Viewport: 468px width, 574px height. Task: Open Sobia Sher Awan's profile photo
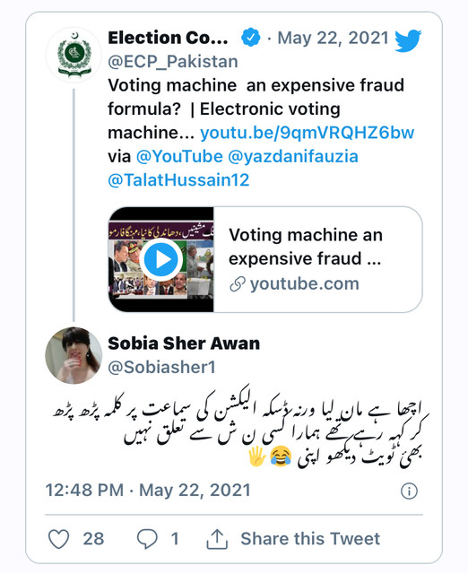click(x=74, y=355)
